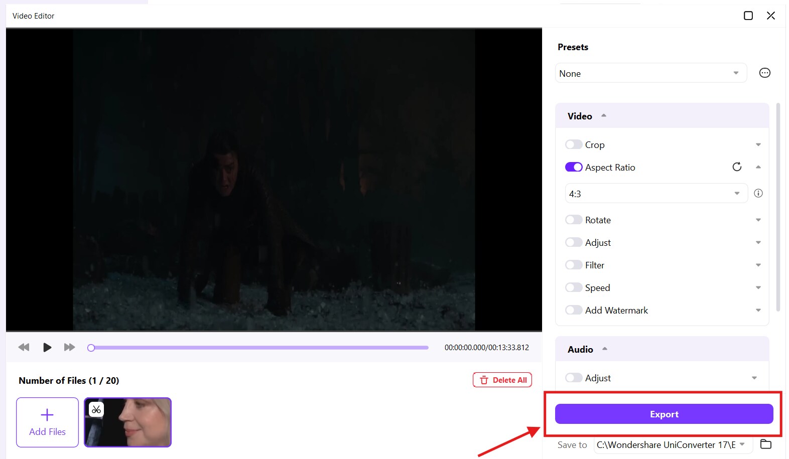Click the timecode 00:00:00.000/00:13:33.812
This screenshot has width=789, height=459.
coord(487,348)
